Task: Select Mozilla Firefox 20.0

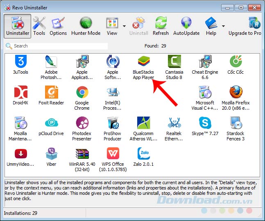Action: click(236, 98)
